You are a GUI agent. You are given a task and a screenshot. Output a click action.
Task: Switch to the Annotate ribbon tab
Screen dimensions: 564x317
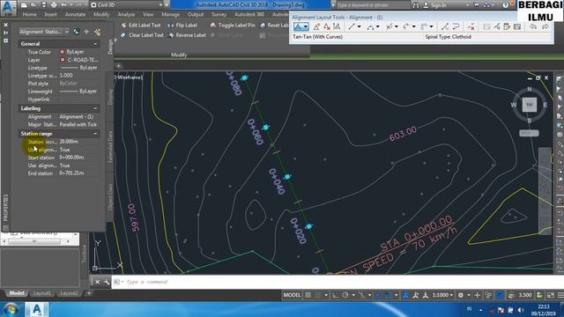pos(75,14)
